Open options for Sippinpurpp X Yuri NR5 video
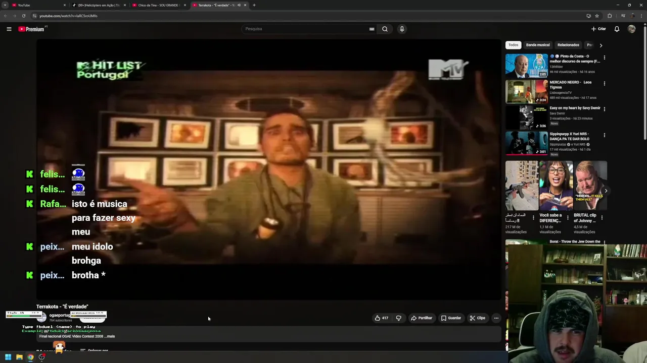This screenshot has height=363, width=647. (604, 135)
